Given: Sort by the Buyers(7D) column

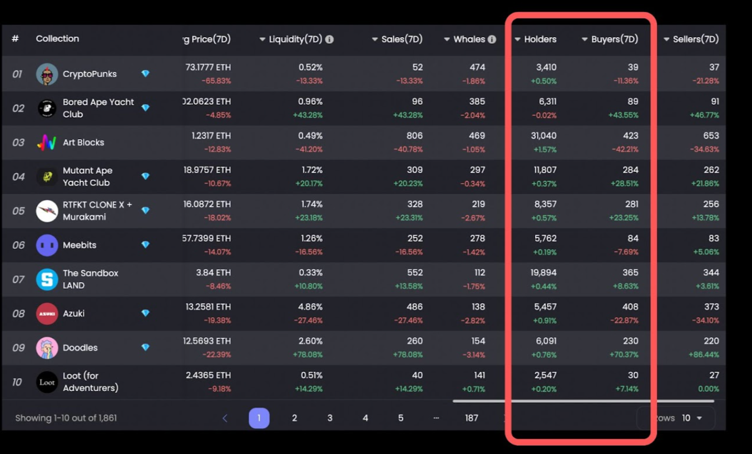Looking at the screenshot, I should 610,39.
